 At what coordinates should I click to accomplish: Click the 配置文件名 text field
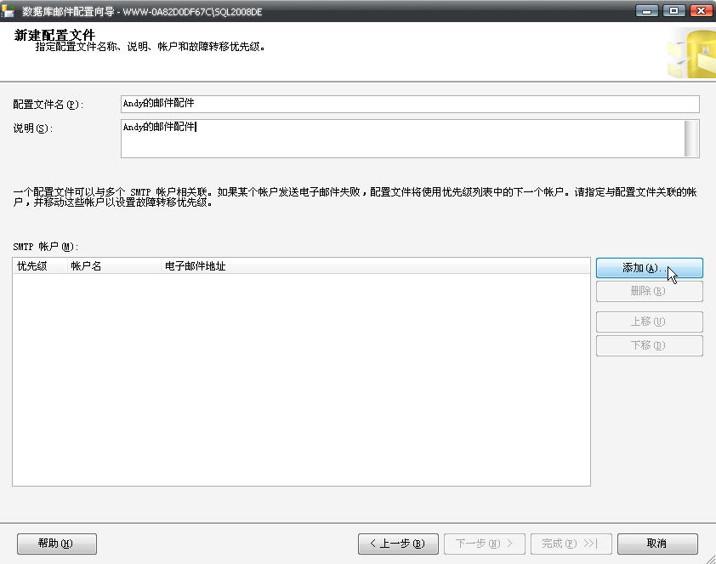click(x=409, y=104)
